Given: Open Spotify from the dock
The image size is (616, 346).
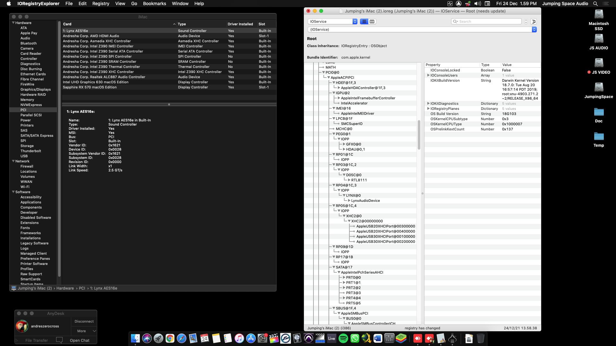Looking at the screenshot, I should tap(343, 338).
